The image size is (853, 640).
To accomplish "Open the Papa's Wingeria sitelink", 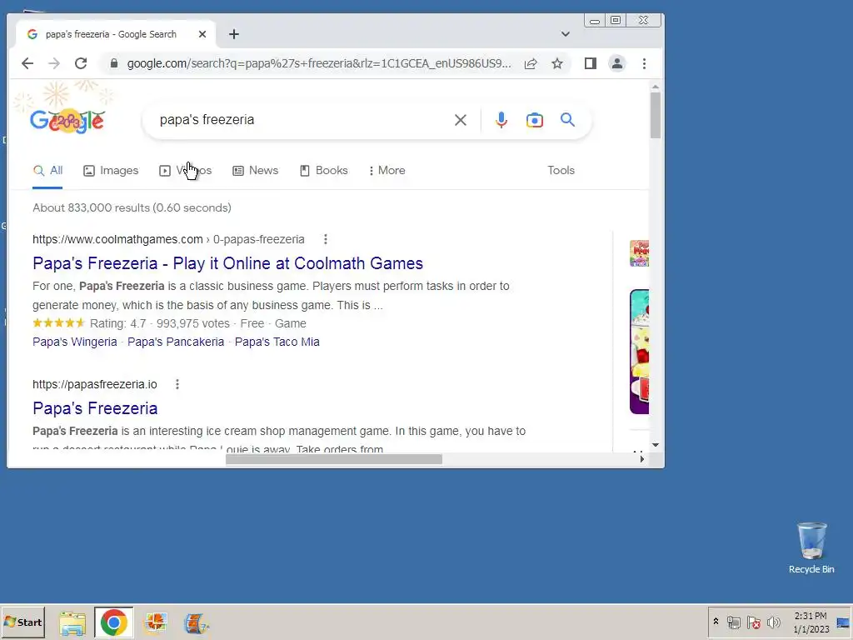I will tap(74, 342).
